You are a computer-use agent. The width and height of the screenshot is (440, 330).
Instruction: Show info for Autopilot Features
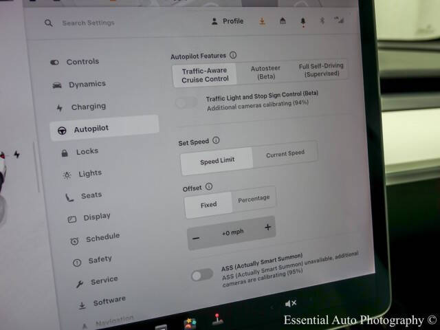(233, 55)
